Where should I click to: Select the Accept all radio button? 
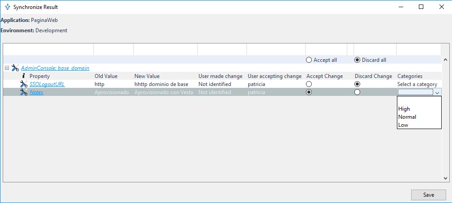pos(309,60)
